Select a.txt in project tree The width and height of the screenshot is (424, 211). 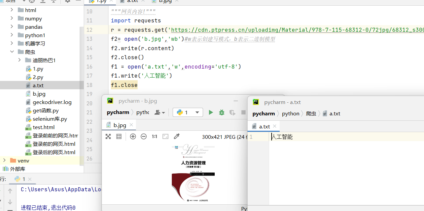(38, 85)
